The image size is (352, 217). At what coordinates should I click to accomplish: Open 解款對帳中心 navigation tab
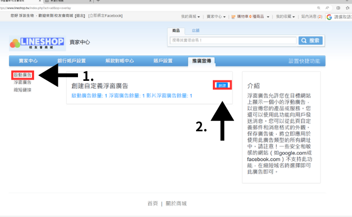coord(120,61)
